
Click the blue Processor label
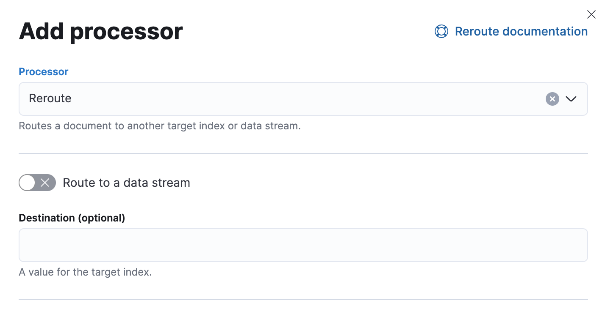[43, 71]
